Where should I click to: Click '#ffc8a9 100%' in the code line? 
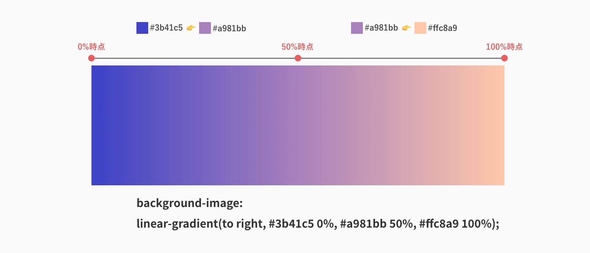pyautogui.click(x=455, y=224)
